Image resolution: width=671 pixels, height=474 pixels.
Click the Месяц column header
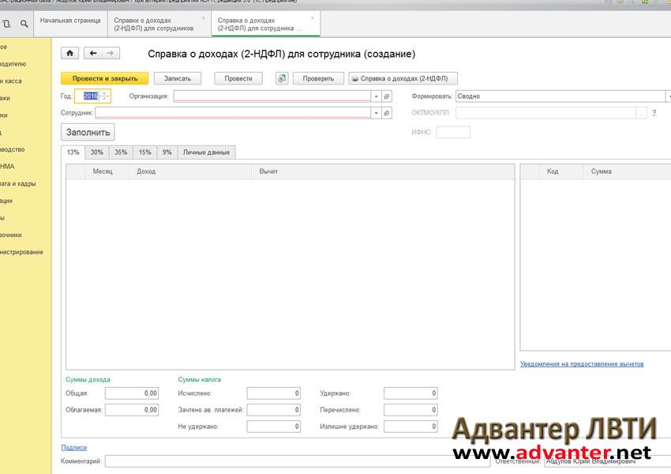(x=107, y=171)
